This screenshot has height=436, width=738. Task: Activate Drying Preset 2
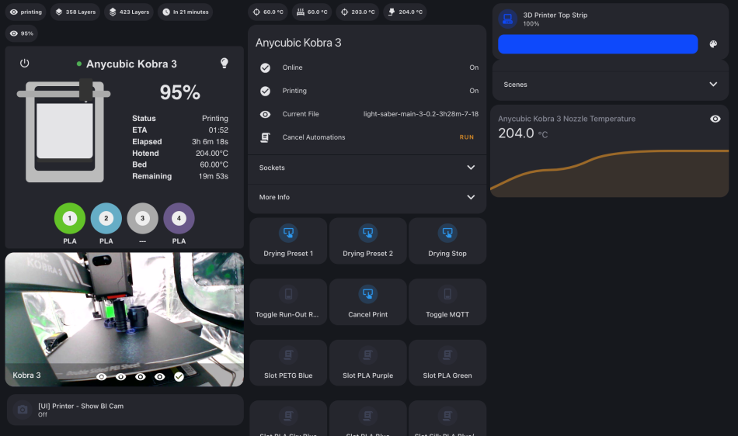pyautogui.click(x=368, y=240)
